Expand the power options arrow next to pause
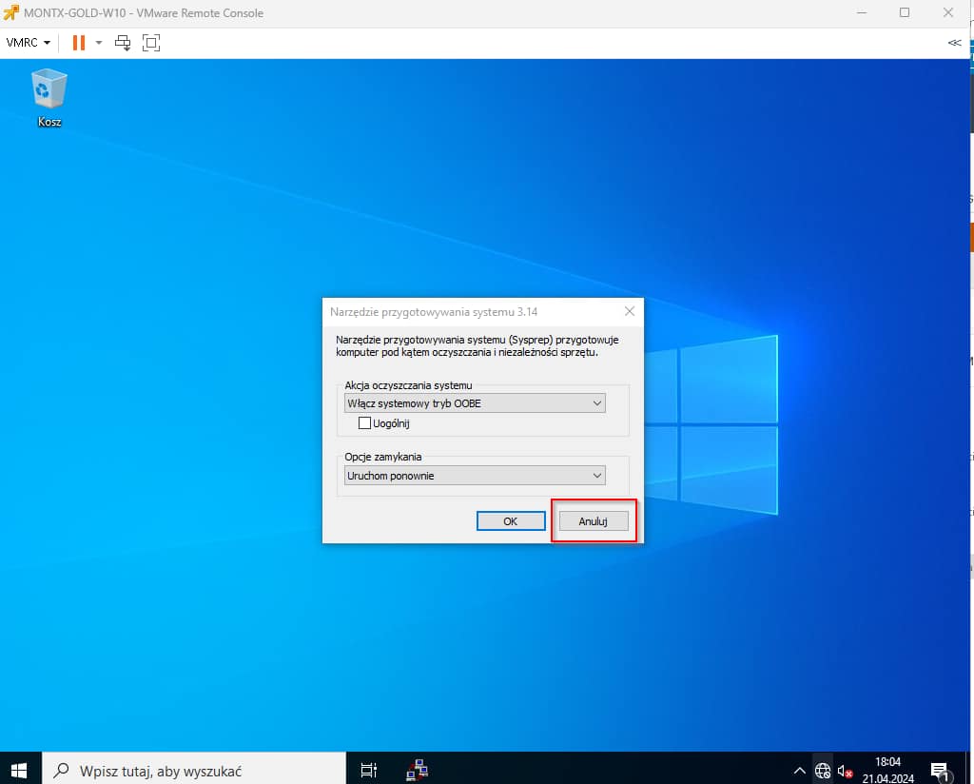The width and height of the screenshot is (974, 784). (99, 42)
